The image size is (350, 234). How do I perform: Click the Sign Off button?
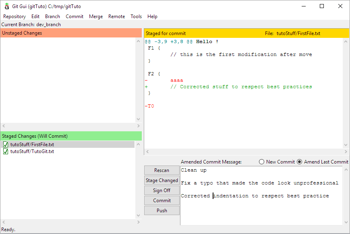[162, 190]
